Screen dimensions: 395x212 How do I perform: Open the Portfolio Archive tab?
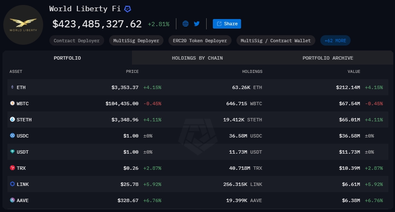coord(328,58)
